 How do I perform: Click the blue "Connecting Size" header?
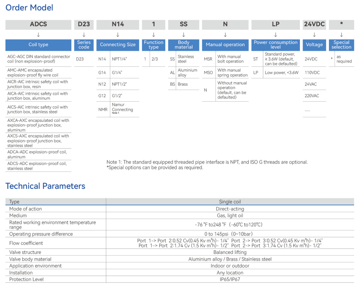coord(118,45)
